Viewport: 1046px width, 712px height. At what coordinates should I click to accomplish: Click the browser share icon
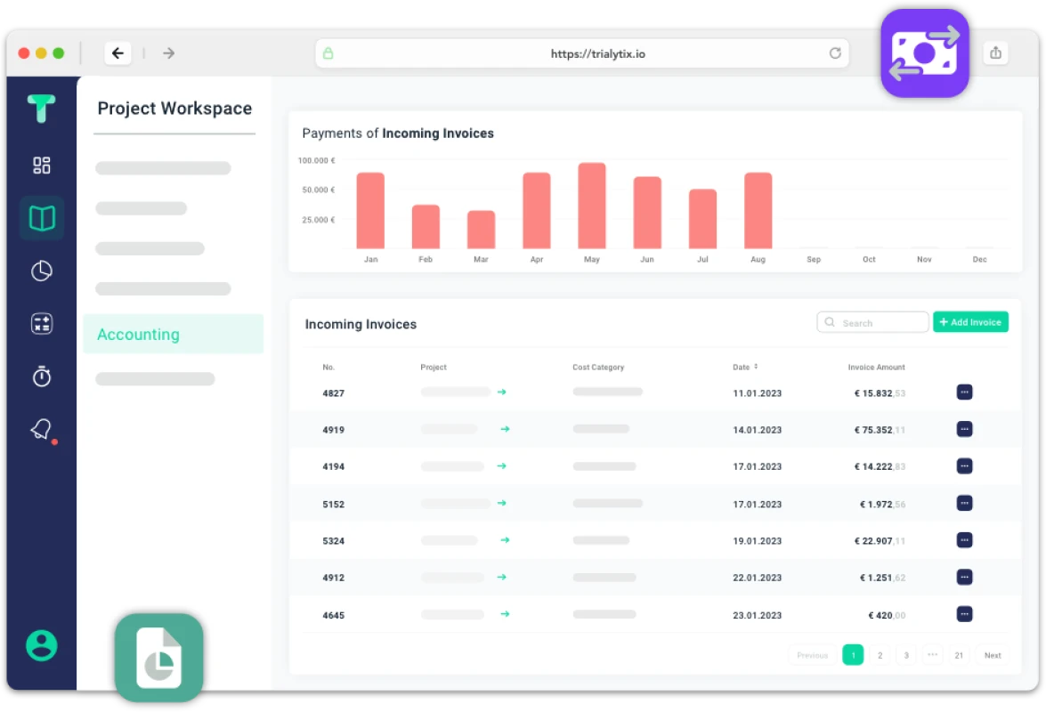point(995,53)
